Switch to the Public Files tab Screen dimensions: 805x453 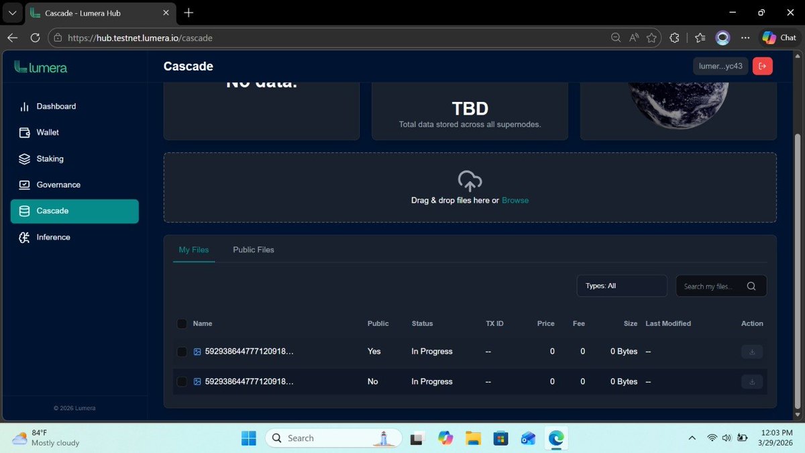pos(254,250)
